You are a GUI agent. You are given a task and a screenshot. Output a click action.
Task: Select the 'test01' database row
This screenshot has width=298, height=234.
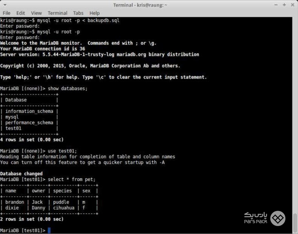[x=13, y=128]
